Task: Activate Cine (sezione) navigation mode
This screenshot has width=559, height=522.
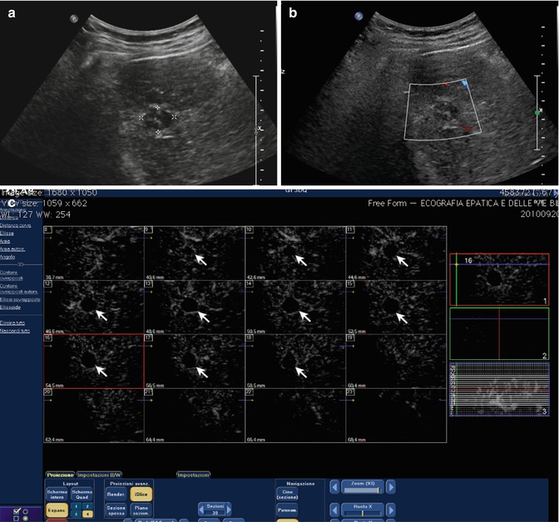Action: click(x=289, y=492)
